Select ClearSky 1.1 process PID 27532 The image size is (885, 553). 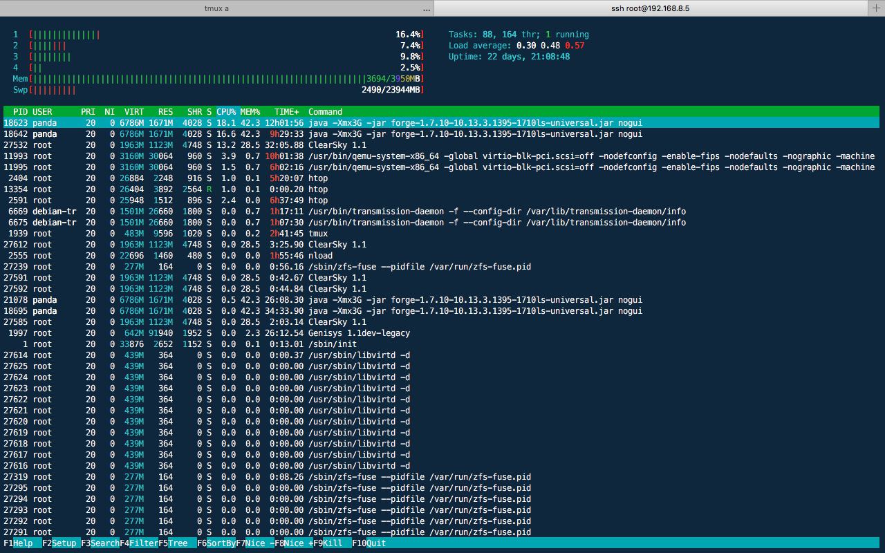point(441,145)
